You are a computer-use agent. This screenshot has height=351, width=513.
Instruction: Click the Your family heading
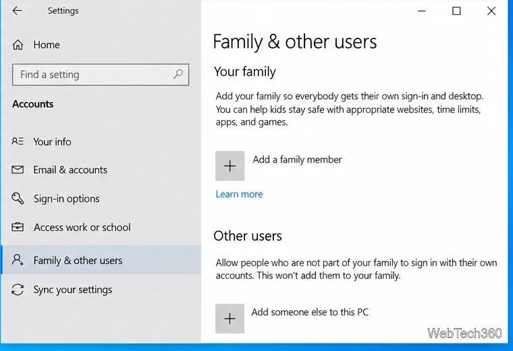coord(245,72)
